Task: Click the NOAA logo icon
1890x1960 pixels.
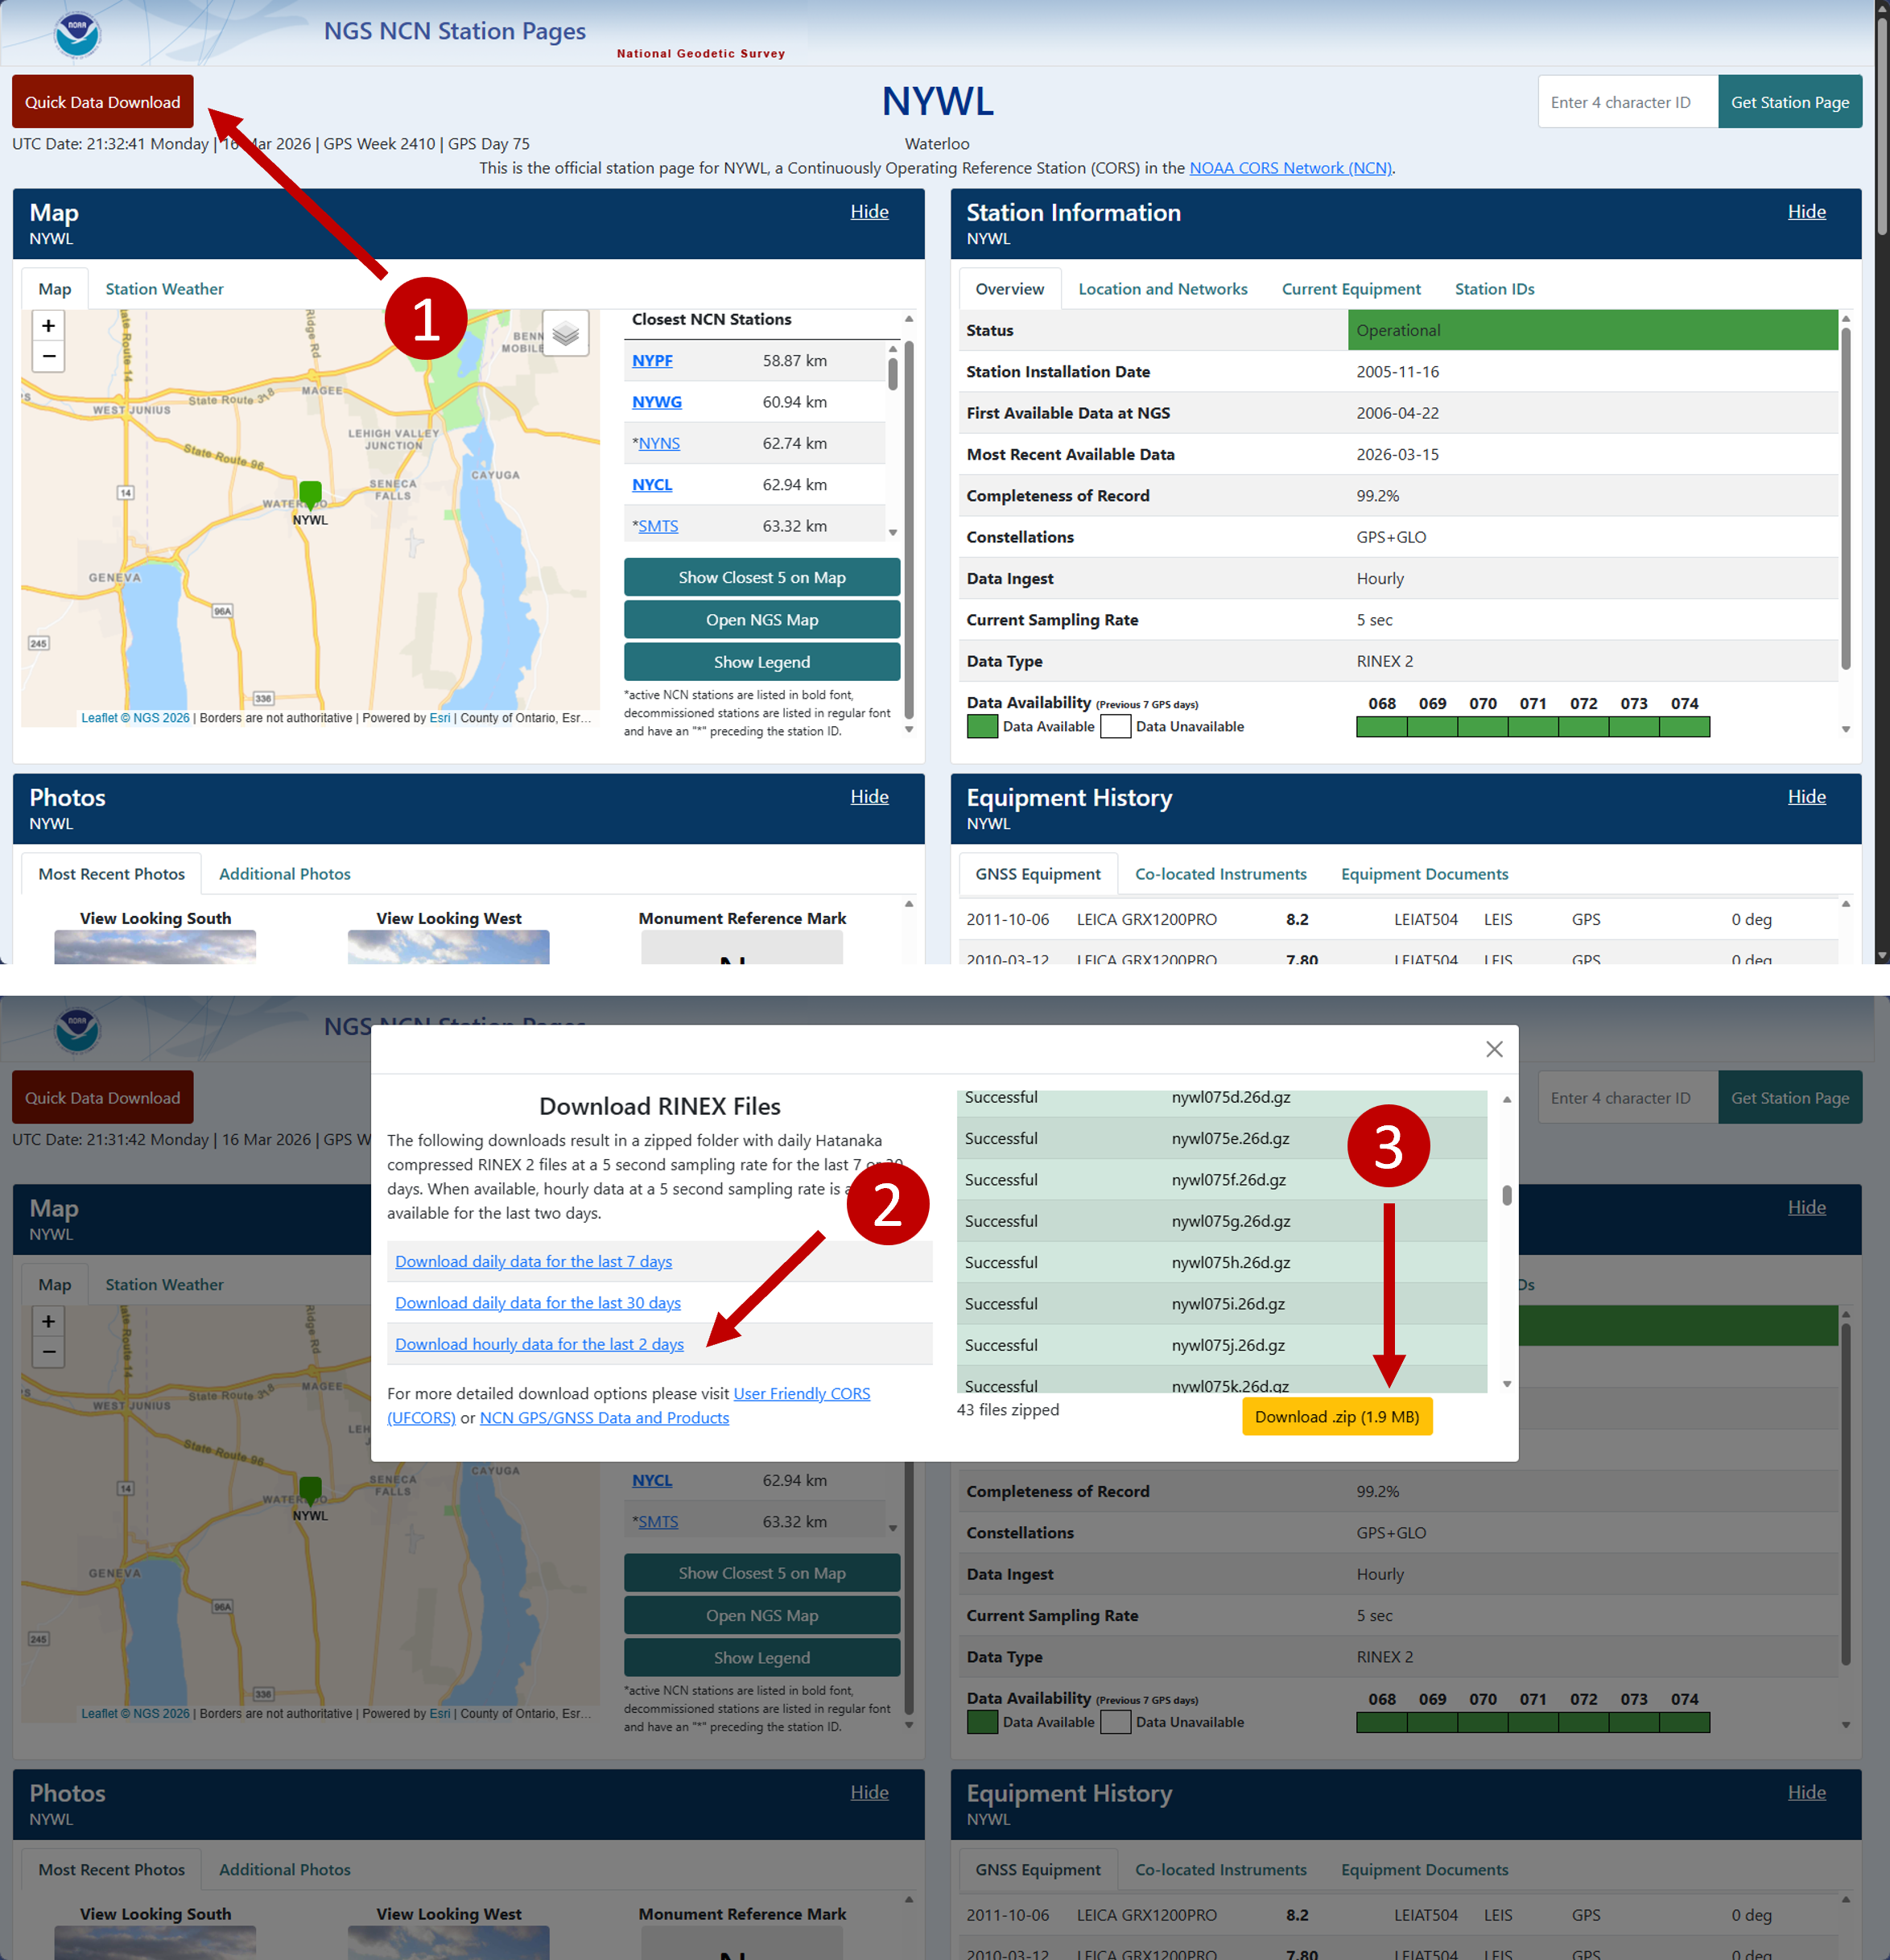Action: pos(77,34)
